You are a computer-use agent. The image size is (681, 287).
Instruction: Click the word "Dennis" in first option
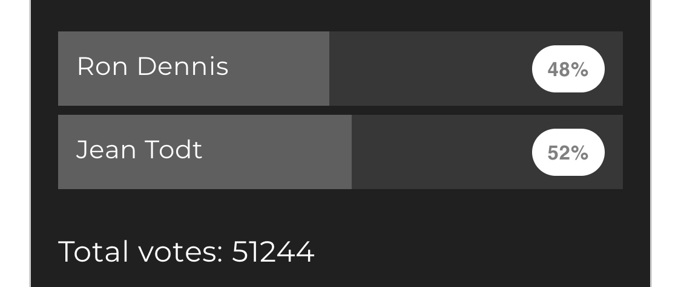click(183, 66)
